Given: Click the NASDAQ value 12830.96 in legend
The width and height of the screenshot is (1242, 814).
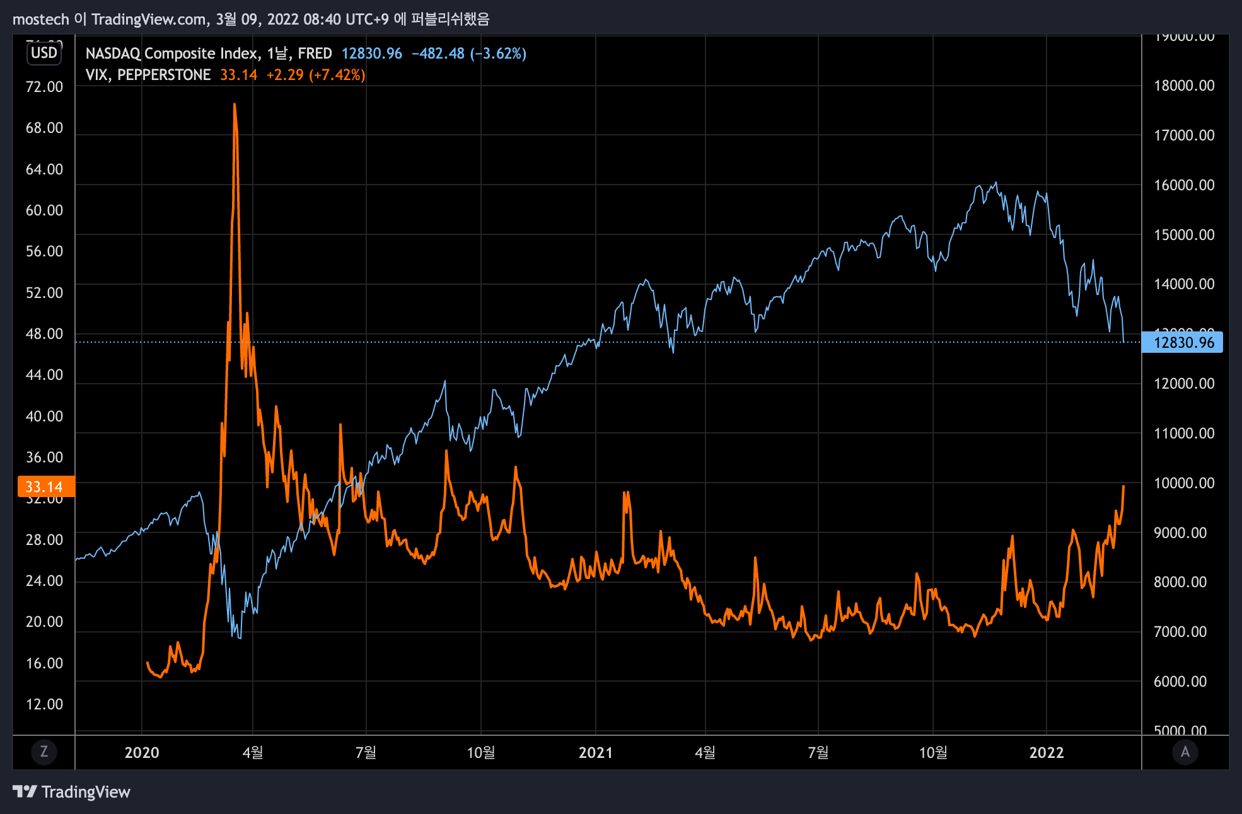Looking at the screenshot, I should click(x=371, y=54).
